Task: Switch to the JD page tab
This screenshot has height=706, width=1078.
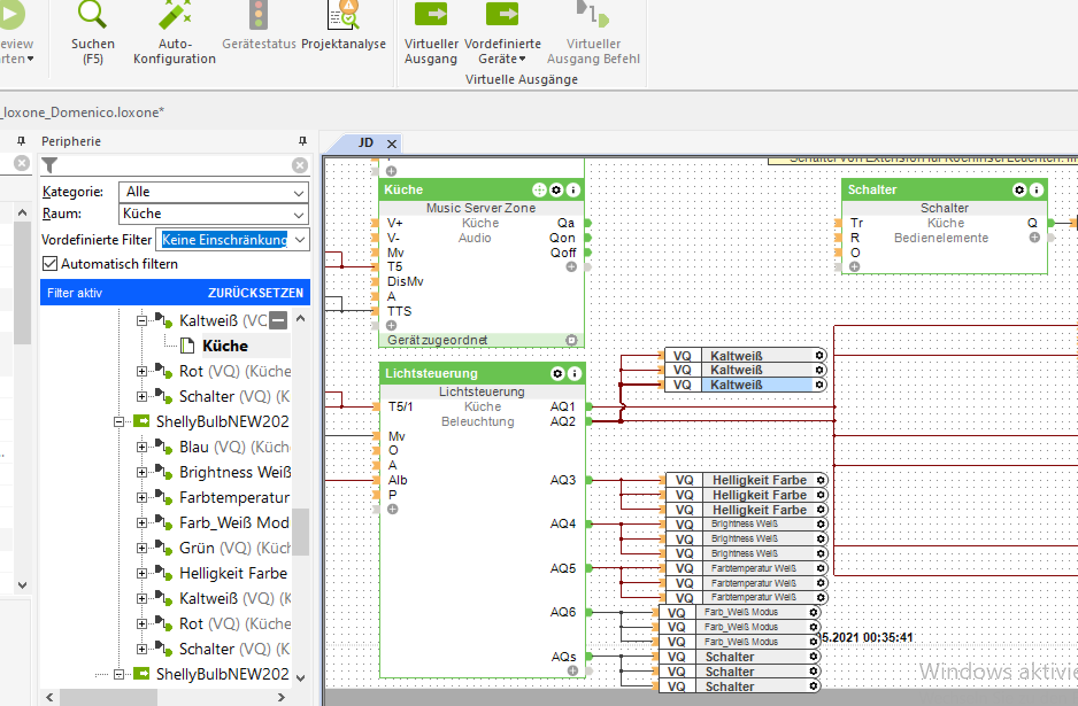Action: pyautogui.click(x=365, y=143)
